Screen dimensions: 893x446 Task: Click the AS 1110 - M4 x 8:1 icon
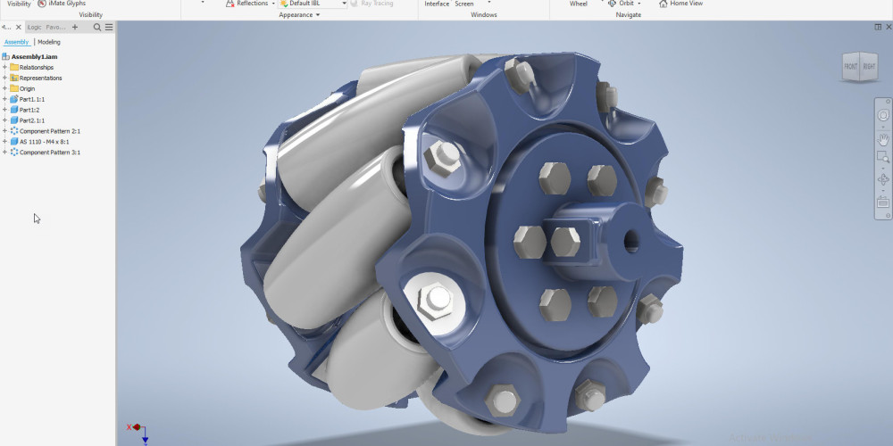[x=14, y=142]
